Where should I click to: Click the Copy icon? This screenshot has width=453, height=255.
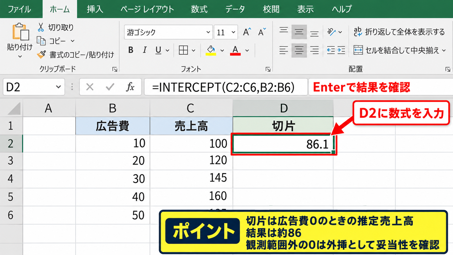(41, 41)
